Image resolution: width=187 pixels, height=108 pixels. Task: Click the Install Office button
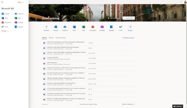coord(129,18)
